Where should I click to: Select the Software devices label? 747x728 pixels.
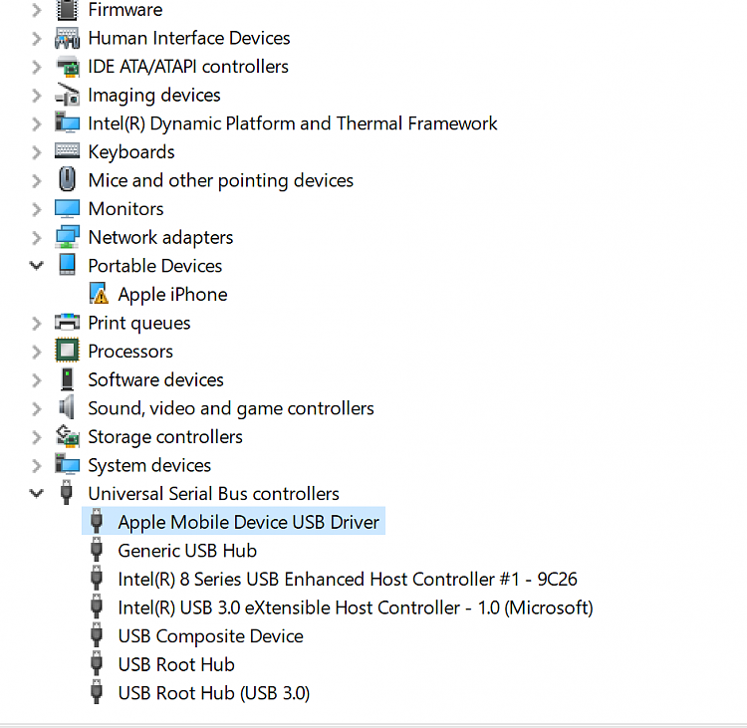pos(155,380)
